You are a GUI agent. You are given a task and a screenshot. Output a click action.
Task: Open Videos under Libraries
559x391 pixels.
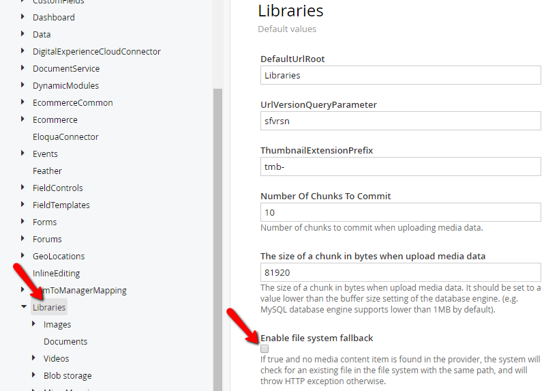pos(56,358)
